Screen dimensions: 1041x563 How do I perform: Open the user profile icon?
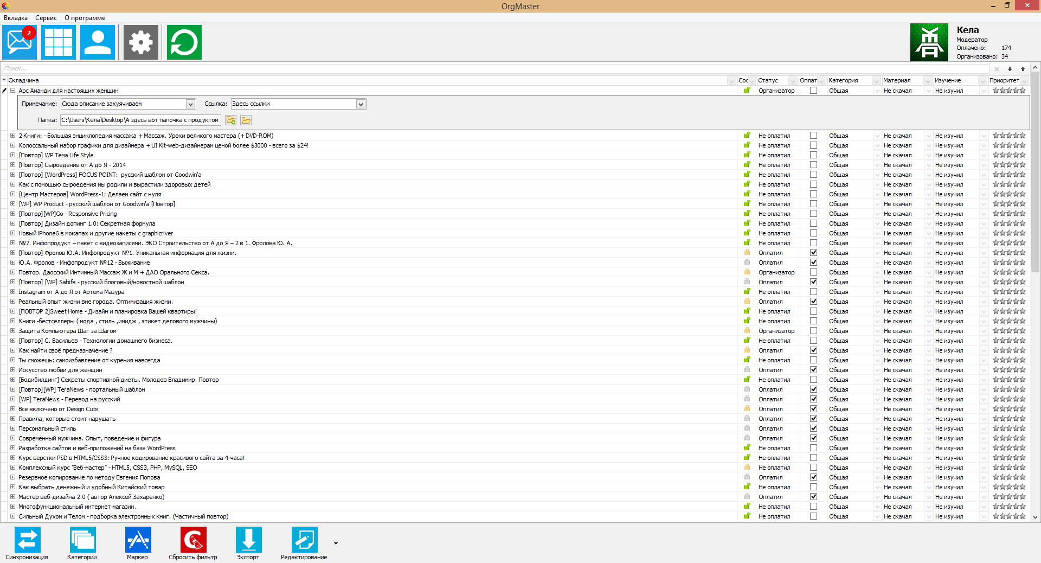click(x=98, y=42)
